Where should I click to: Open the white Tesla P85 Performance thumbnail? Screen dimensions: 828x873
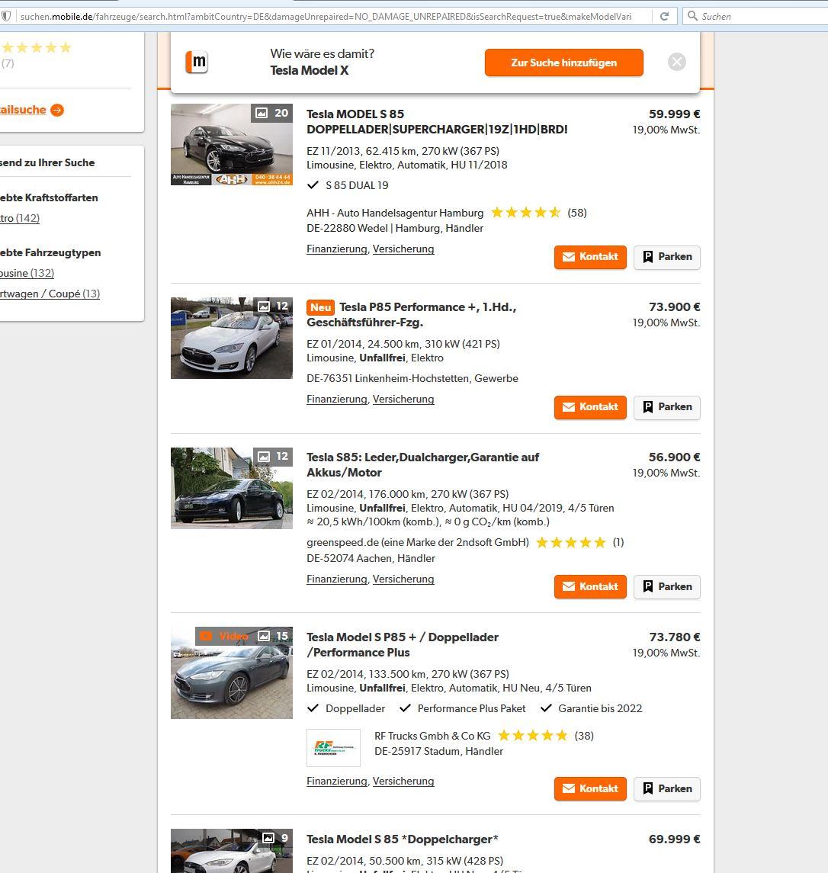coord(231,338)
